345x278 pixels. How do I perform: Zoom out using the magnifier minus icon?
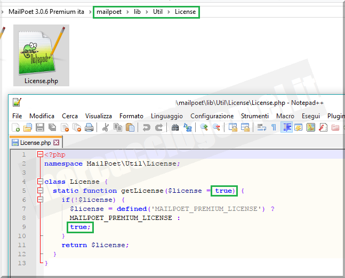point(216,127)
